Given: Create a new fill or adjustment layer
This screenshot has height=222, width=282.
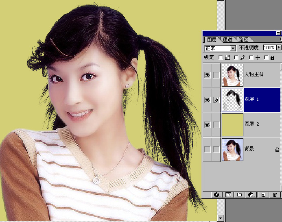Looking at the screenshot, I should 251,195.
